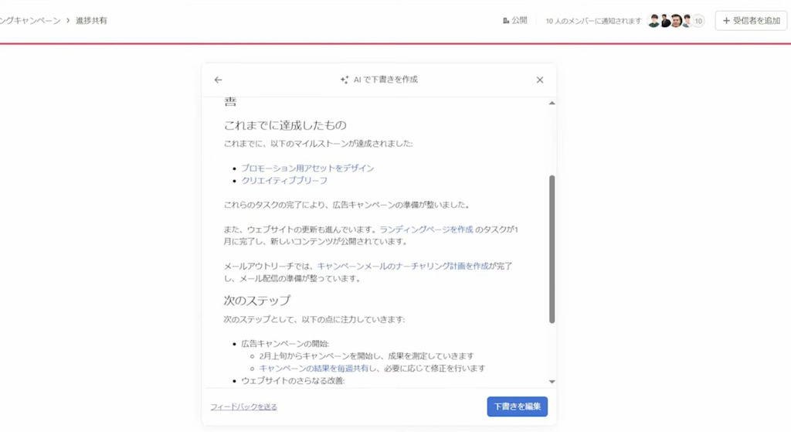Click the back arrow in the AI draft dialog
Screen dimensions: 791x432
[x=218, y=80]
